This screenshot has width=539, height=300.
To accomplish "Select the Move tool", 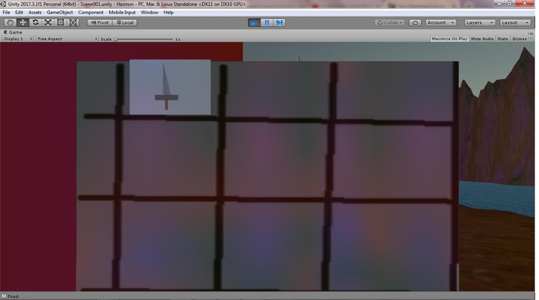I will (x=23, y=23).
